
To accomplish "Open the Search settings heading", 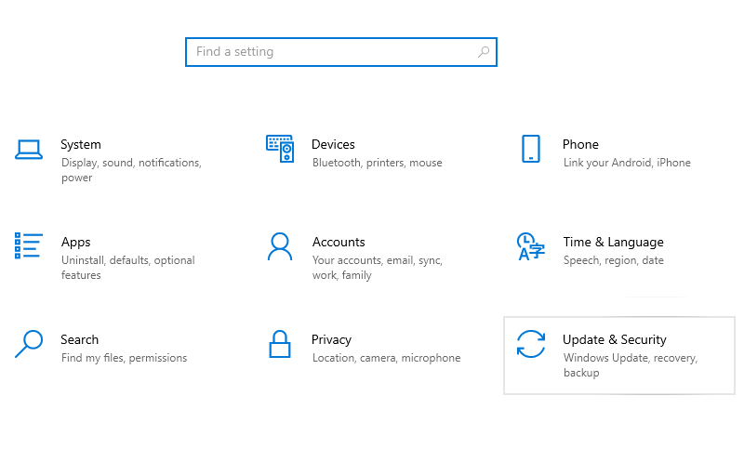I will tap(79, 339).
